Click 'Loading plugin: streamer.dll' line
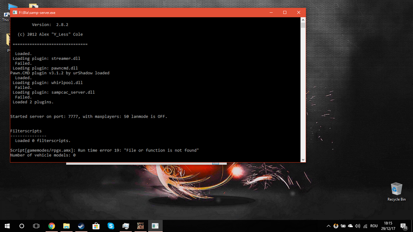The height and width of the screenshot is (232, 413). click(46, 59)
